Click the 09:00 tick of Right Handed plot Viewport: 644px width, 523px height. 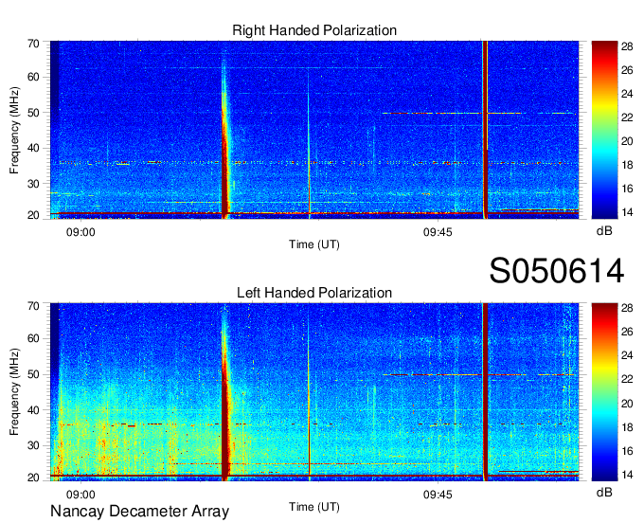pyautogui.click(x=80, y=232)
